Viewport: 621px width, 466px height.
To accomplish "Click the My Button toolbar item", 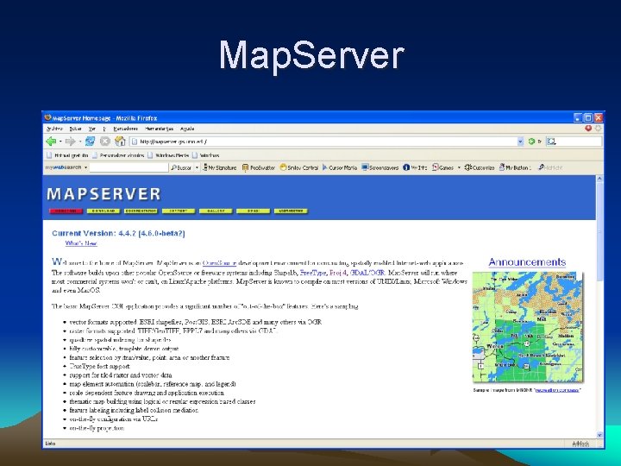I will (515, 167).
